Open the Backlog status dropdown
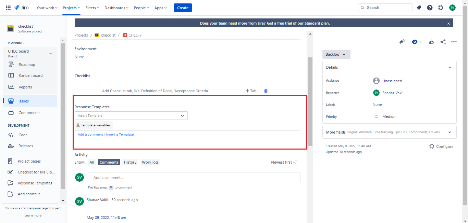The image size is (468, 223). pyautogui.click(x=336, y=54)
